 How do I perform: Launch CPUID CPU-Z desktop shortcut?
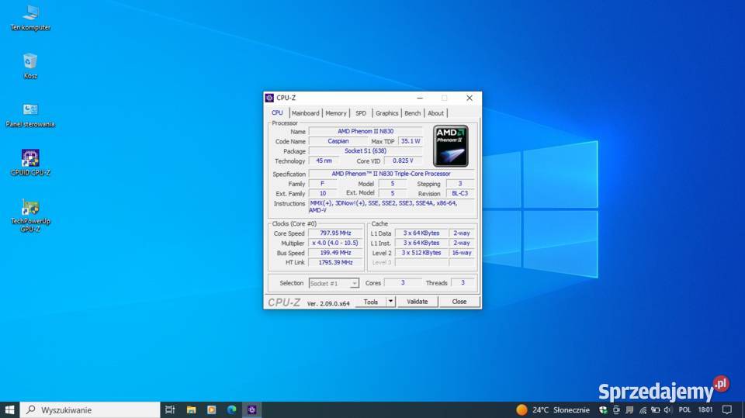point(30,163)
